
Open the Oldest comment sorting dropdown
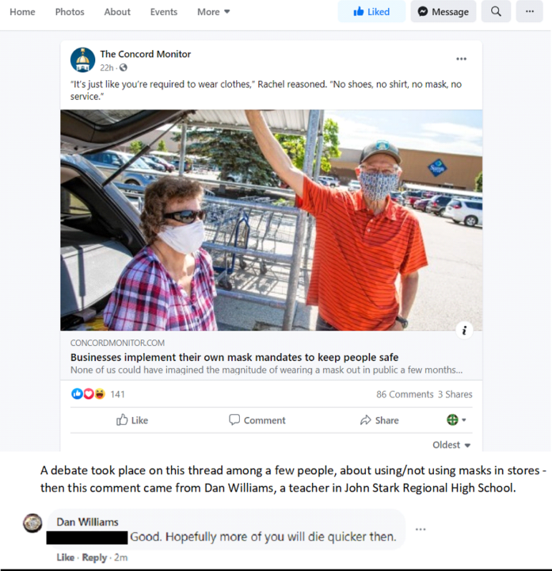(451, 445)
